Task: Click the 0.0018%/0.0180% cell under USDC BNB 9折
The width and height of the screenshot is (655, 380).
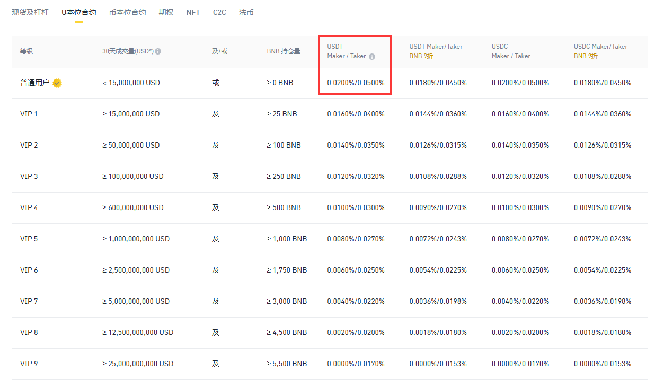Action: [x=603, y=332]
